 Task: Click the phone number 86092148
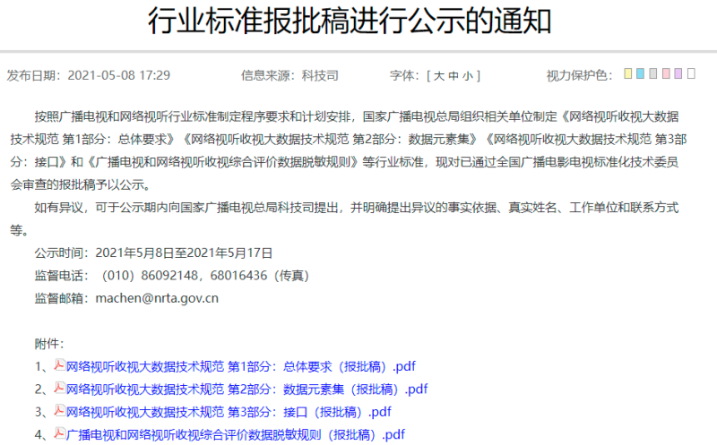(169, 276)
